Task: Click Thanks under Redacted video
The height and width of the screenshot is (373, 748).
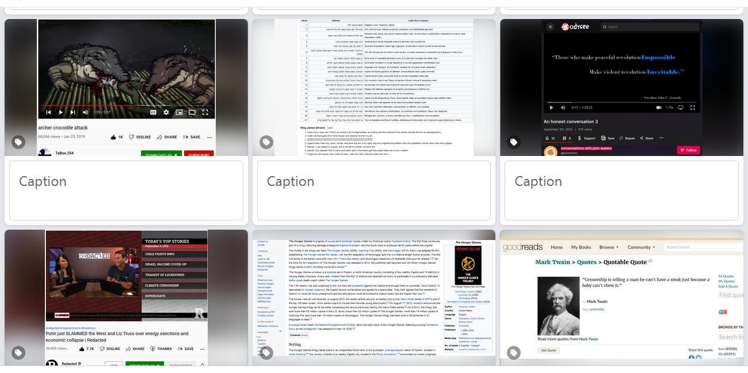Action: point(161,348)
